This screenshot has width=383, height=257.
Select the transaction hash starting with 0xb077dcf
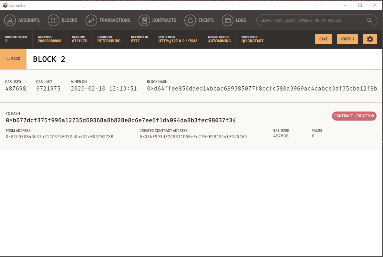coord(120,120)
